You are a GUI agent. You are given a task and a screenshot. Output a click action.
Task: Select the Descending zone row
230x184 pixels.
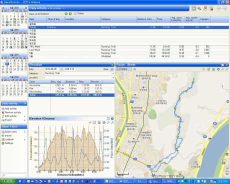pos(71,91)
